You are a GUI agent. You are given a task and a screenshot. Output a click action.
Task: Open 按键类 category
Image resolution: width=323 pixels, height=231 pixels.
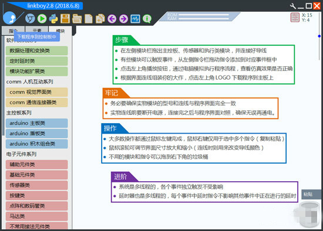click(x=36, y=195)
